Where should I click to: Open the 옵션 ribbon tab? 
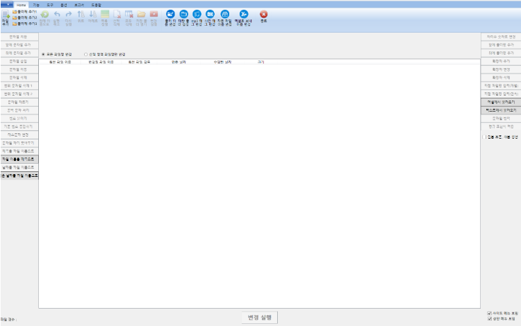coord(64,4)
